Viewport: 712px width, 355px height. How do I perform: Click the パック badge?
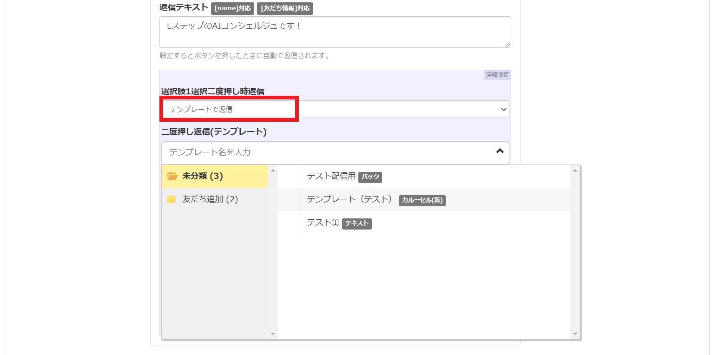(370, 177)
